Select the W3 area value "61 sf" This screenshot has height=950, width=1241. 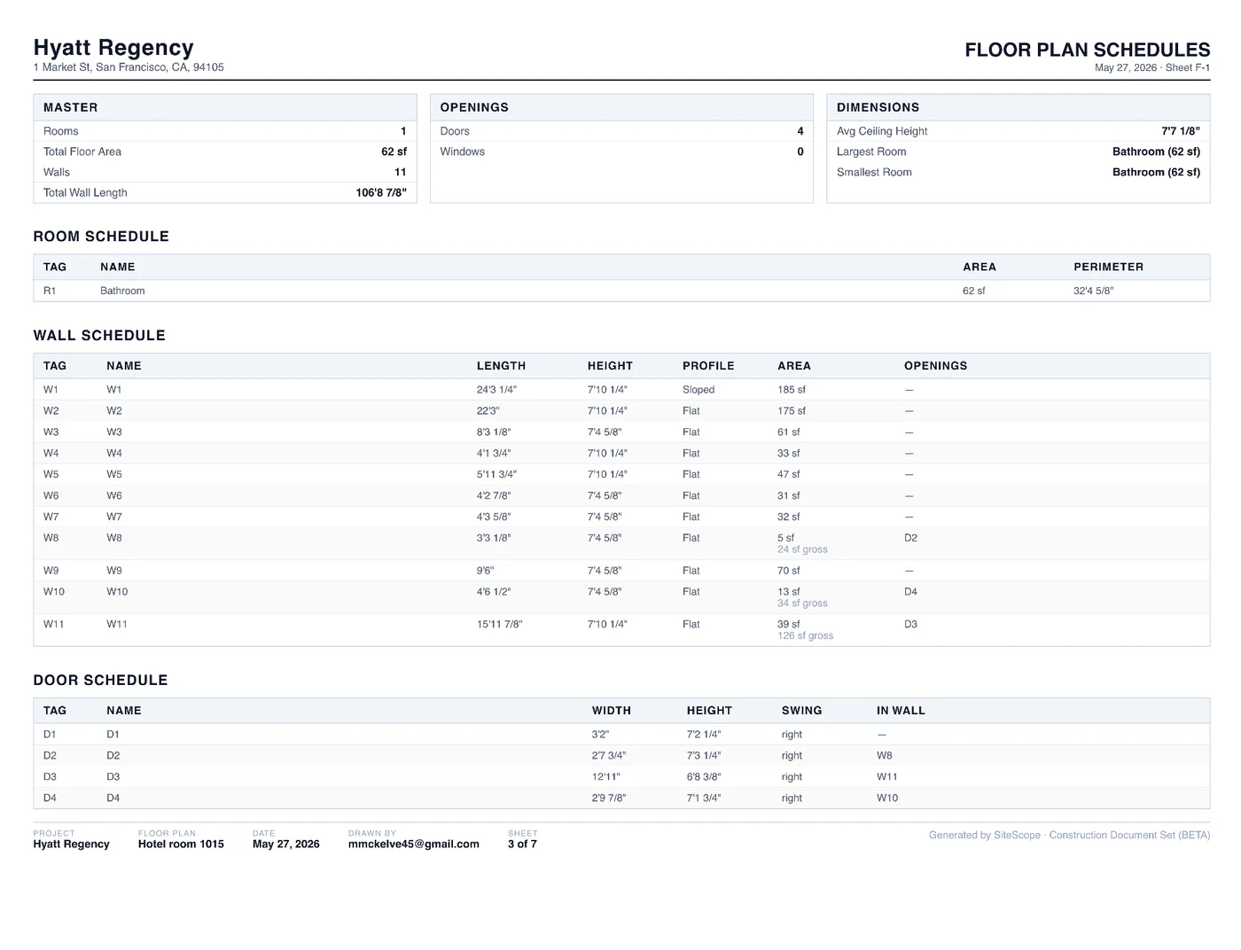click(x=788, y=432)
